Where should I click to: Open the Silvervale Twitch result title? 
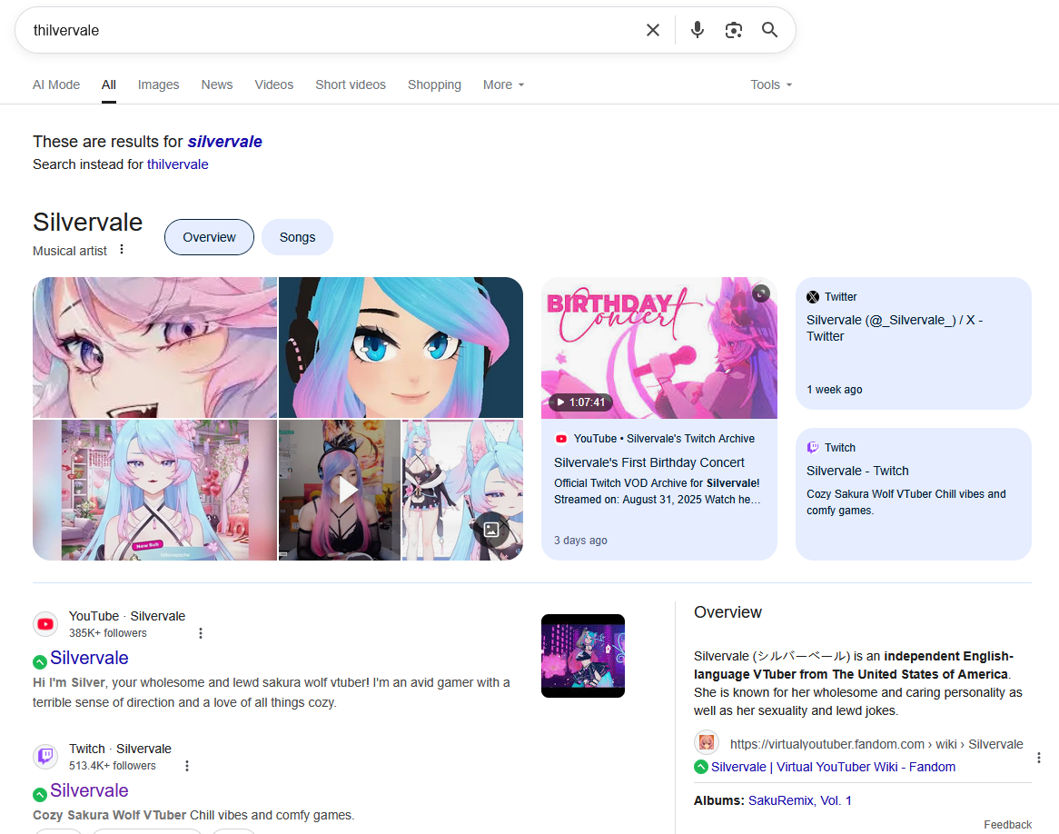click(x=89, y=790)
